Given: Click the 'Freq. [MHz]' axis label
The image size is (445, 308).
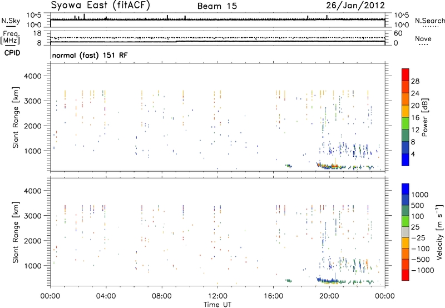Looking at the screenshot, I should click(x=10, y=37).
